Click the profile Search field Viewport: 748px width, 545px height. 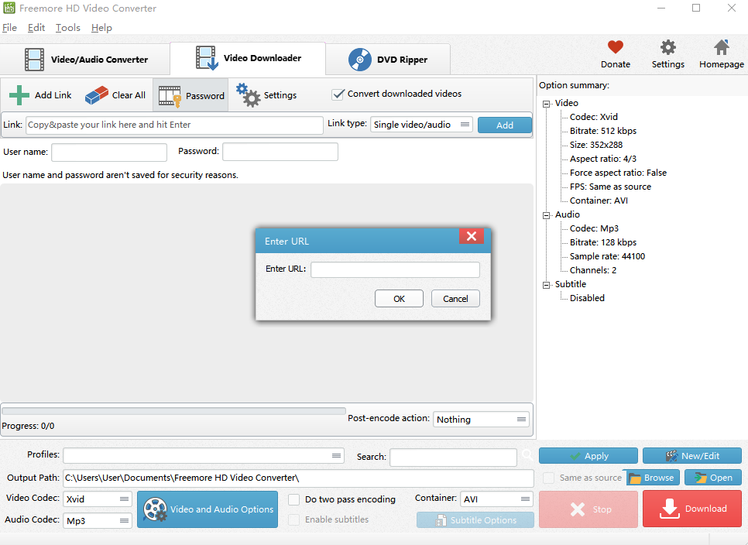(x=453, y=457)
